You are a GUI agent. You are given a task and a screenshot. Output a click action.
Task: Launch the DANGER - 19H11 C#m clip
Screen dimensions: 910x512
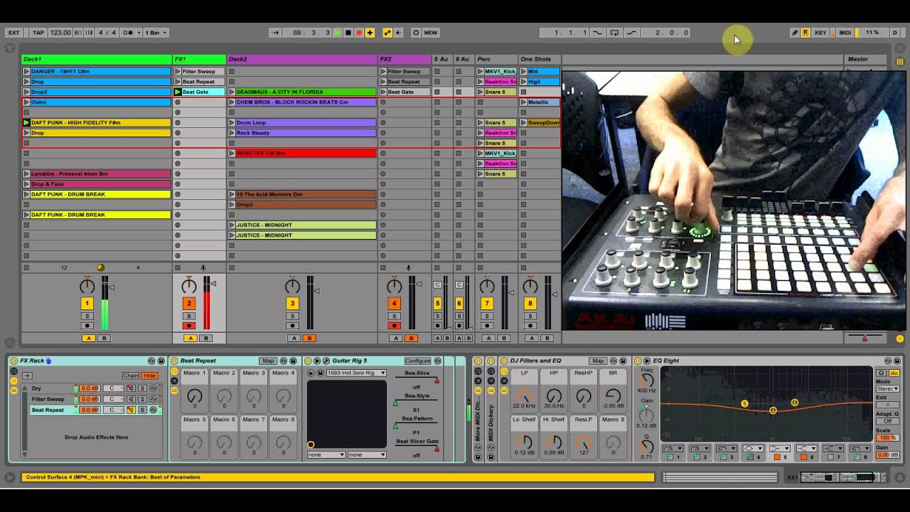[x=26, y=72]
